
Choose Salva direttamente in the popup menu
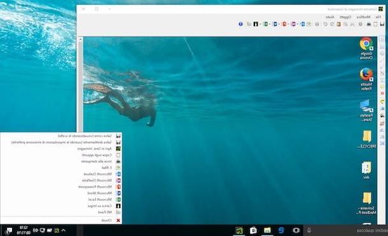pyautogui.click(x=61, y=142)
